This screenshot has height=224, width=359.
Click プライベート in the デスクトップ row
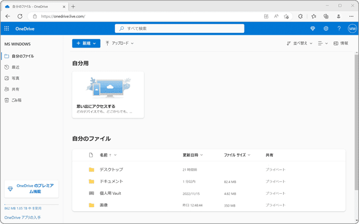[x=275, y=170]
